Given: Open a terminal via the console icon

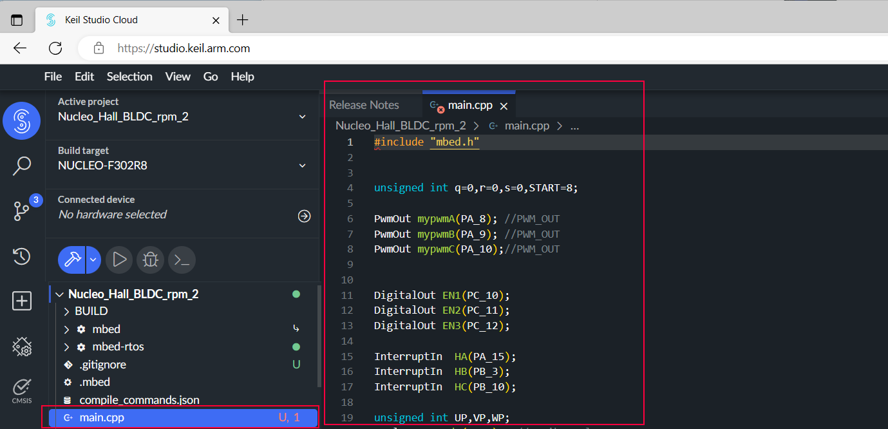Looking at the screenshot, I should (181, 260).
